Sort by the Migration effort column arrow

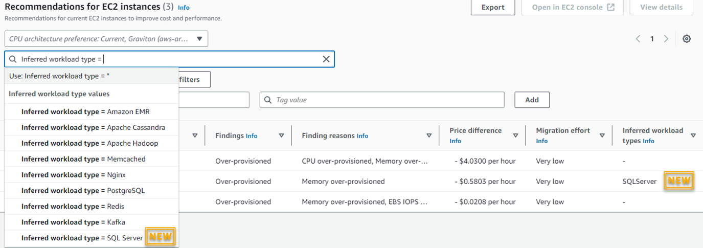(602, 136)
